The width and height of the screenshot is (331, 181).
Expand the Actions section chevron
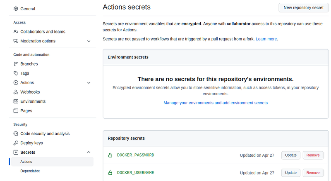point(89,83)
